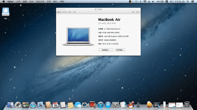The image size is (197, 110).
Task: Open the 书签 menu
Action: click(x=49, y=2)
